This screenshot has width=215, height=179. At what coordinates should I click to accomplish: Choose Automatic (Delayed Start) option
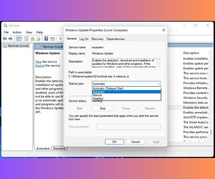[126, 88]
